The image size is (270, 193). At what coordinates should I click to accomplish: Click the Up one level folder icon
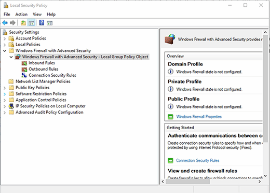coord(23,23)
